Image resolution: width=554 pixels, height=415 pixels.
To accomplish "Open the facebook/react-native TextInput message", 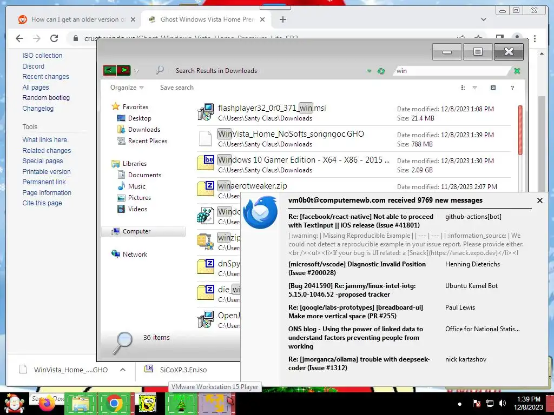I will pos(360,221).
